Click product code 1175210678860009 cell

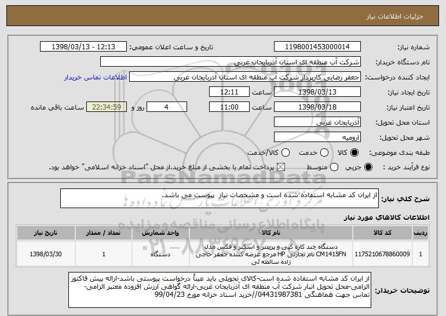click(x=382, y=254)
